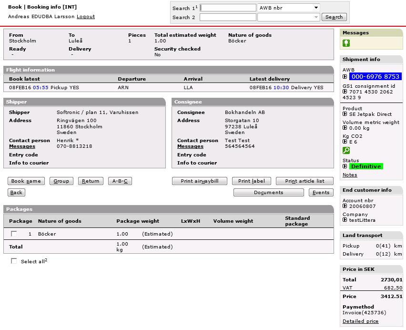Click shipper phone 070-8813218

pyautogui.click(x=74, y=146)
